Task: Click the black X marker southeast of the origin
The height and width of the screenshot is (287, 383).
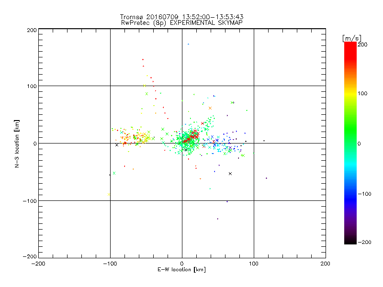Action: pyautogui.click(x=230, y=174)
